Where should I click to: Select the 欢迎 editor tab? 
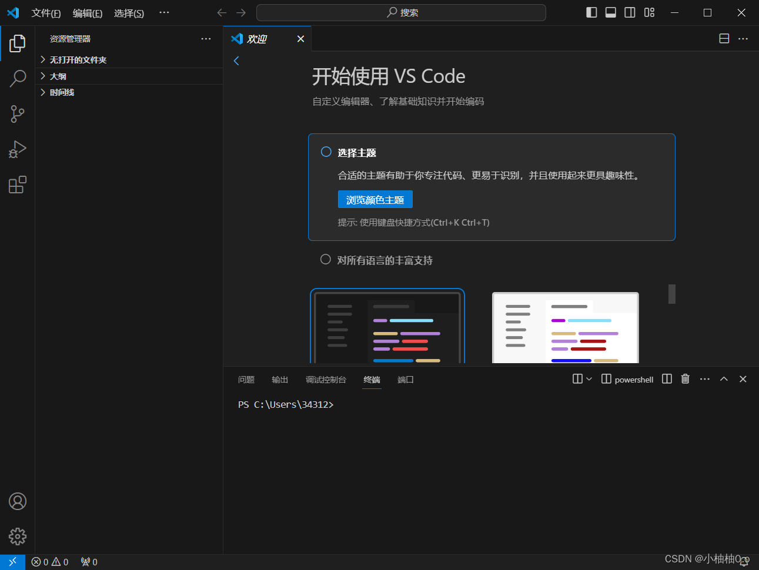click(x=268, y=39)
